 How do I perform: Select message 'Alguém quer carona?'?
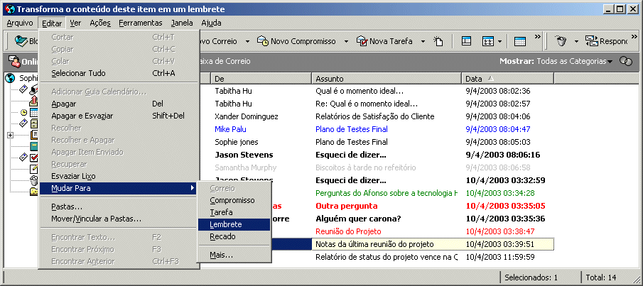click(x=357, y=219)
